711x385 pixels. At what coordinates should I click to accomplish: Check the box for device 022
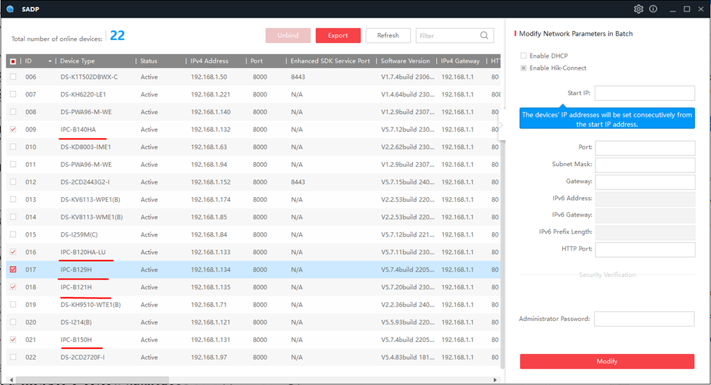coord(13,357)
